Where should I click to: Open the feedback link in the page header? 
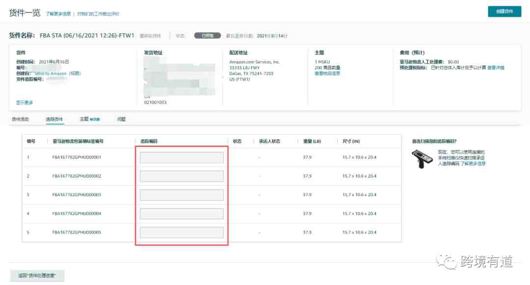pos(98,14)
